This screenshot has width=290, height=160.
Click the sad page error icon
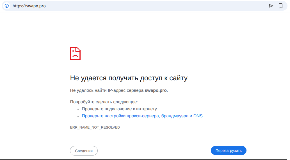pos(75,53)
